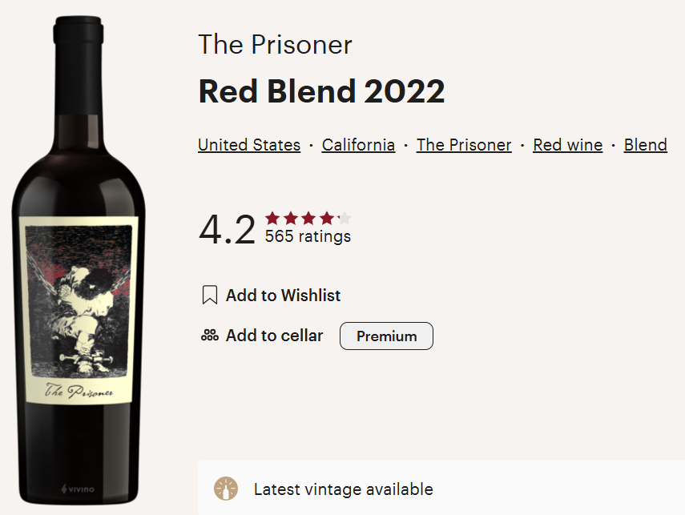Open the Blend grape link
The image size is (685, 515).
tap(645, 145)
